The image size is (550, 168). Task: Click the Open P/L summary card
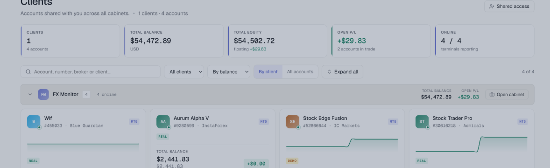pos(381,41)
